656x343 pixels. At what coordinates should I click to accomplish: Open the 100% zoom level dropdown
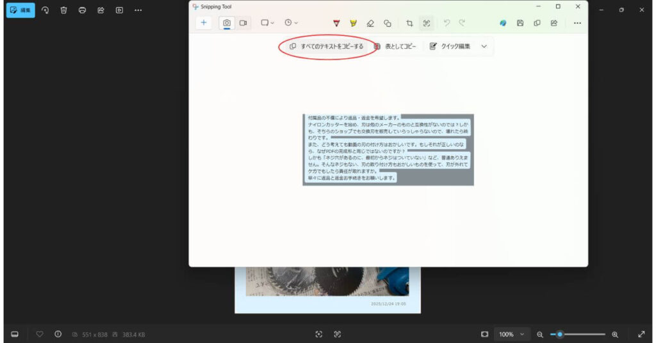[x=512, y=334]
